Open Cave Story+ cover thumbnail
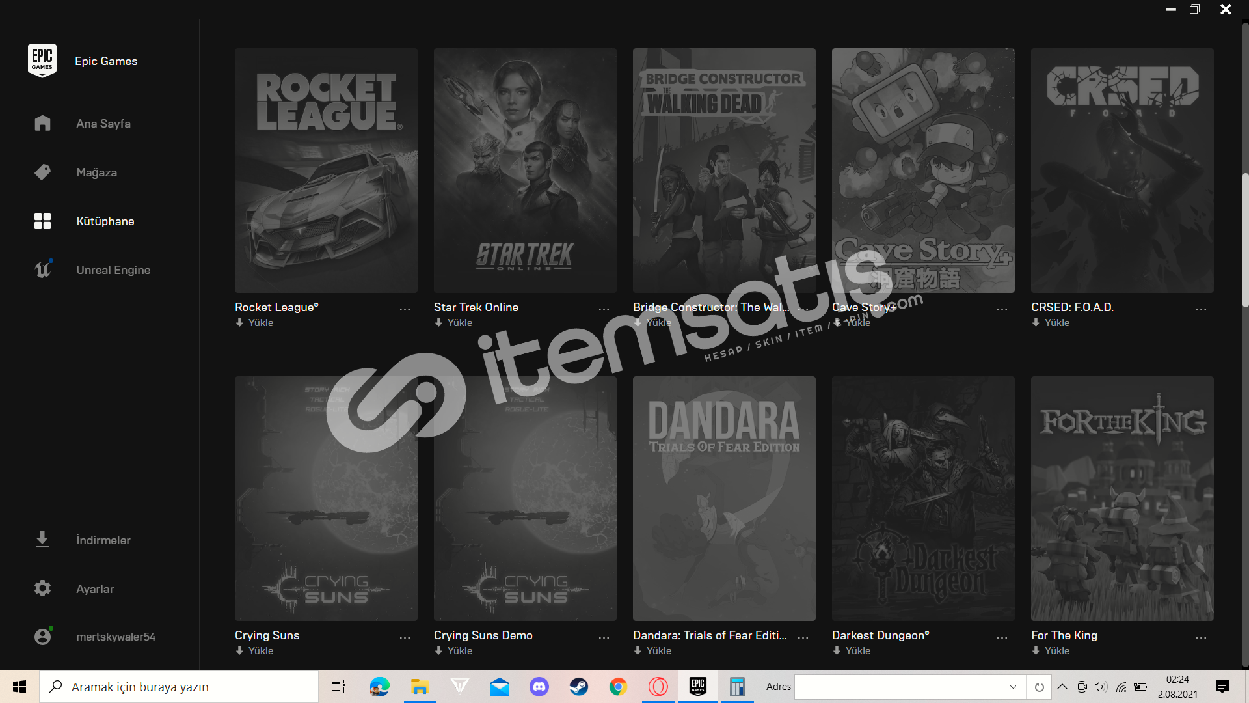The height and width of the screenshot is (703, 1249). pos(923,170)
